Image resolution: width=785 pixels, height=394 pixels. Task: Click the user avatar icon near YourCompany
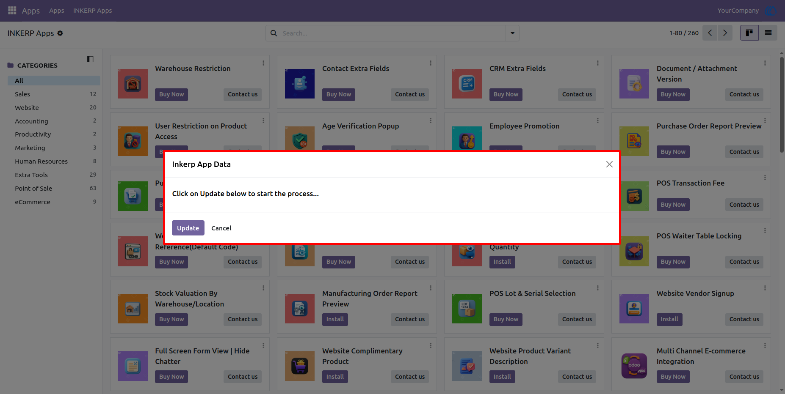pos(771,11)
